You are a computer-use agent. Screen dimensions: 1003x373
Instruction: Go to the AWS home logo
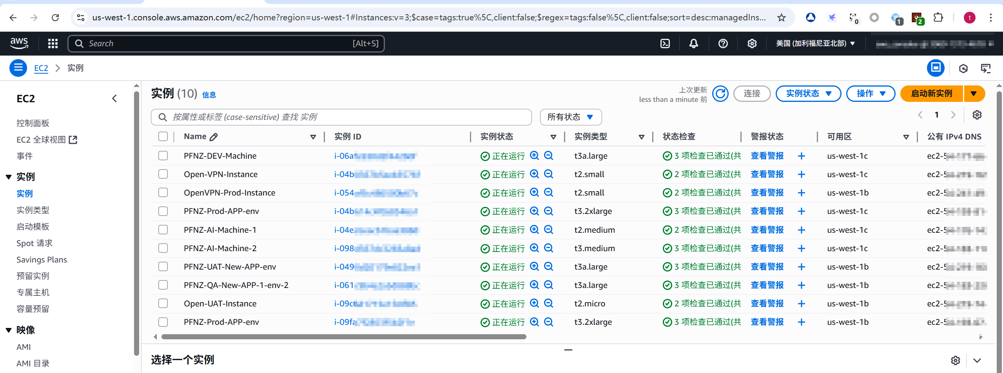[x=19, y=43]
